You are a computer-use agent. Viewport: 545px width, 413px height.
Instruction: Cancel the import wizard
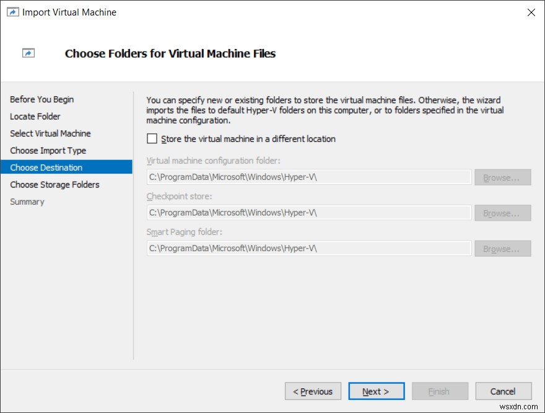pyautogui.click(x=503, y=391)
